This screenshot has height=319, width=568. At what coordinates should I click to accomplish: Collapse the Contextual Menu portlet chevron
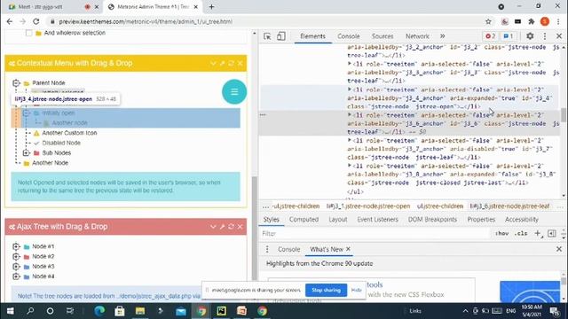[213, 63]
